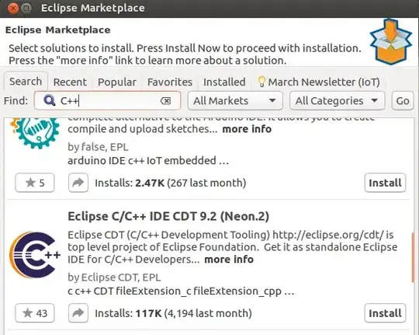Screen dimensions: 419x335
Task: Click the lightbulb icon beside March Newsletter
Action: pyautogui.click(x=261, y=82)
